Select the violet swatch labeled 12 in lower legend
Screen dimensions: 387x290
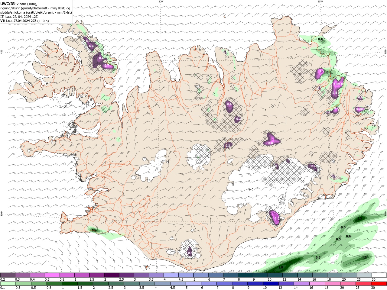point(286,284)
